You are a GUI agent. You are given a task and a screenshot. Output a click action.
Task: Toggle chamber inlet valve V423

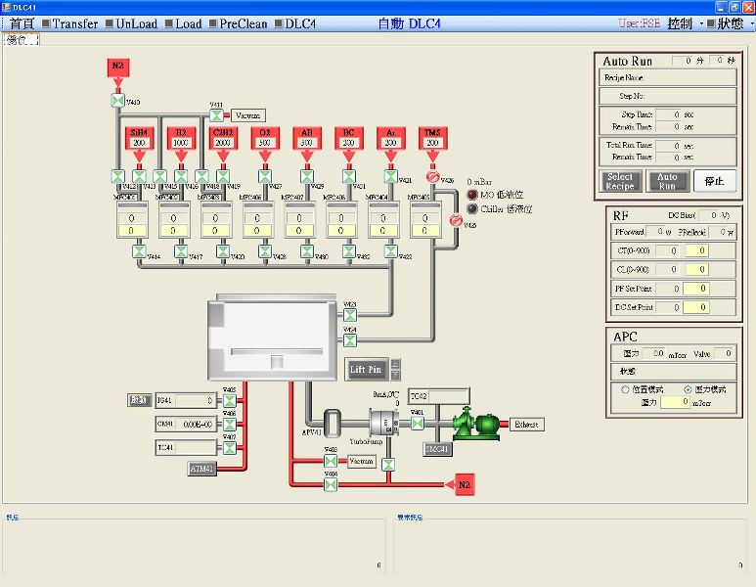pos(349,315)
